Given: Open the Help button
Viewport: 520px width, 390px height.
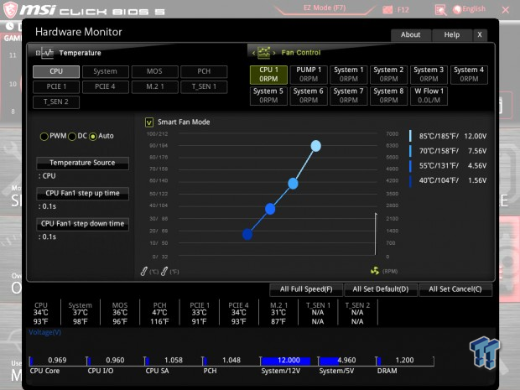Looking at the screenshot, I should [452, 34].
